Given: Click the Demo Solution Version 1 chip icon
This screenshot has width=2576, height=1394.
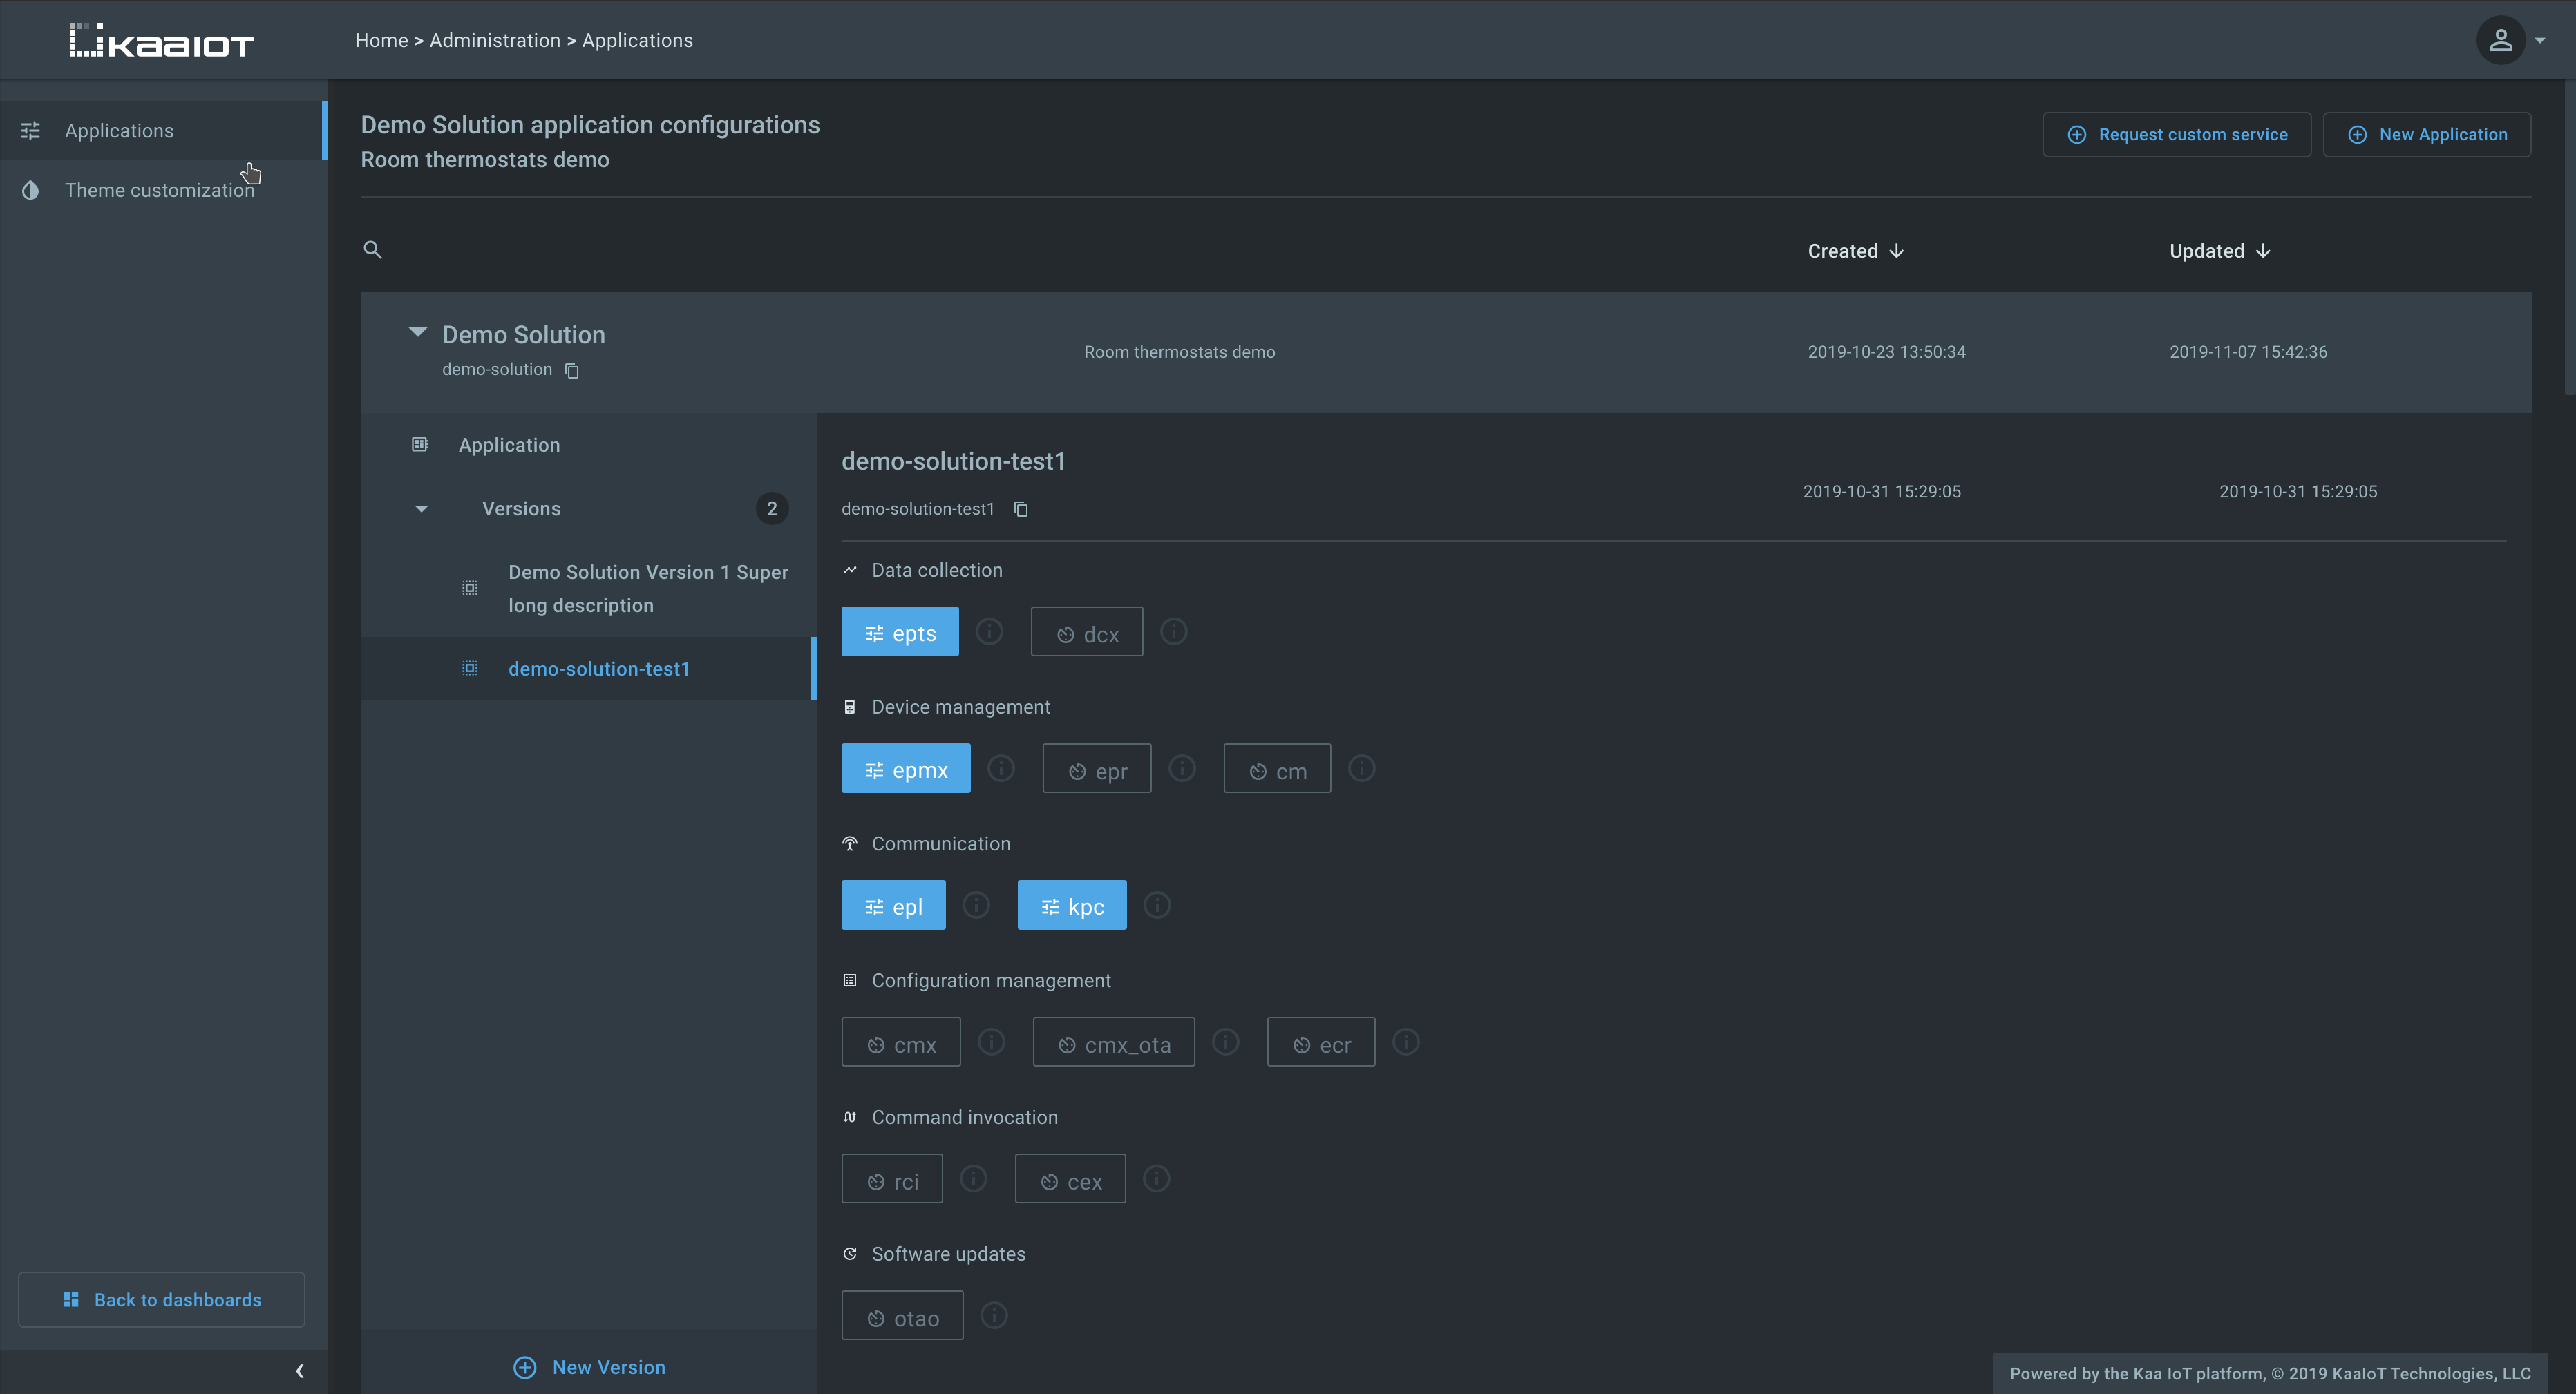Looking at the screenshot, I should point(470,588).
